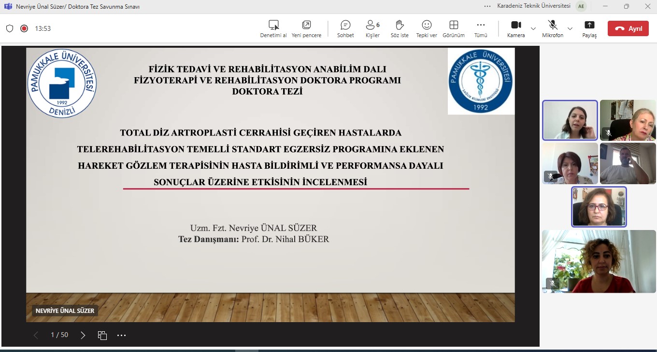
Task: Select the blonde woman's muted video tile
Action: click(x=628, y=120)
